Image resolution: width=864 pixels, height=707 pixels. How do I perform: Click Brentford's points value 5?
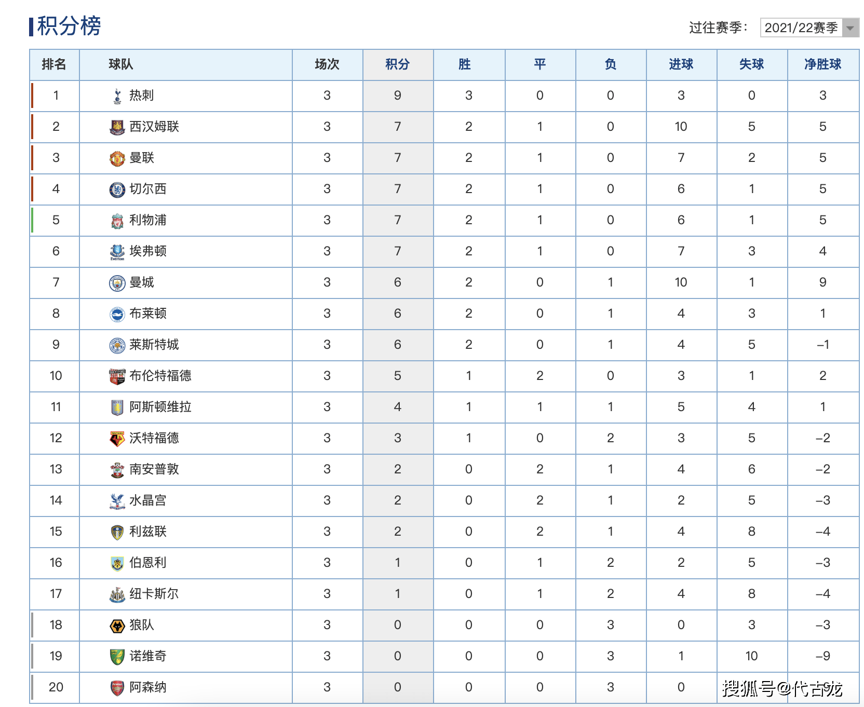point(398,376)
